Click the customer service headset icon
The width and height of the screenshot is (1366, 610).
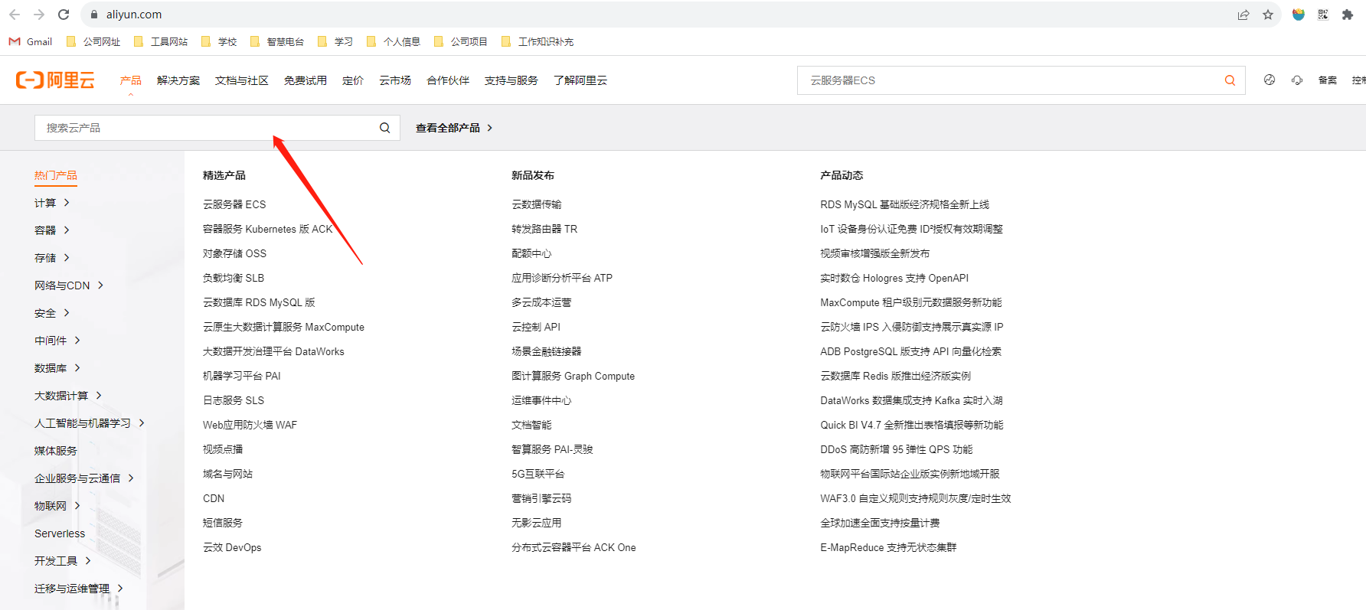pyautogui.click(x=1297, y=80)
